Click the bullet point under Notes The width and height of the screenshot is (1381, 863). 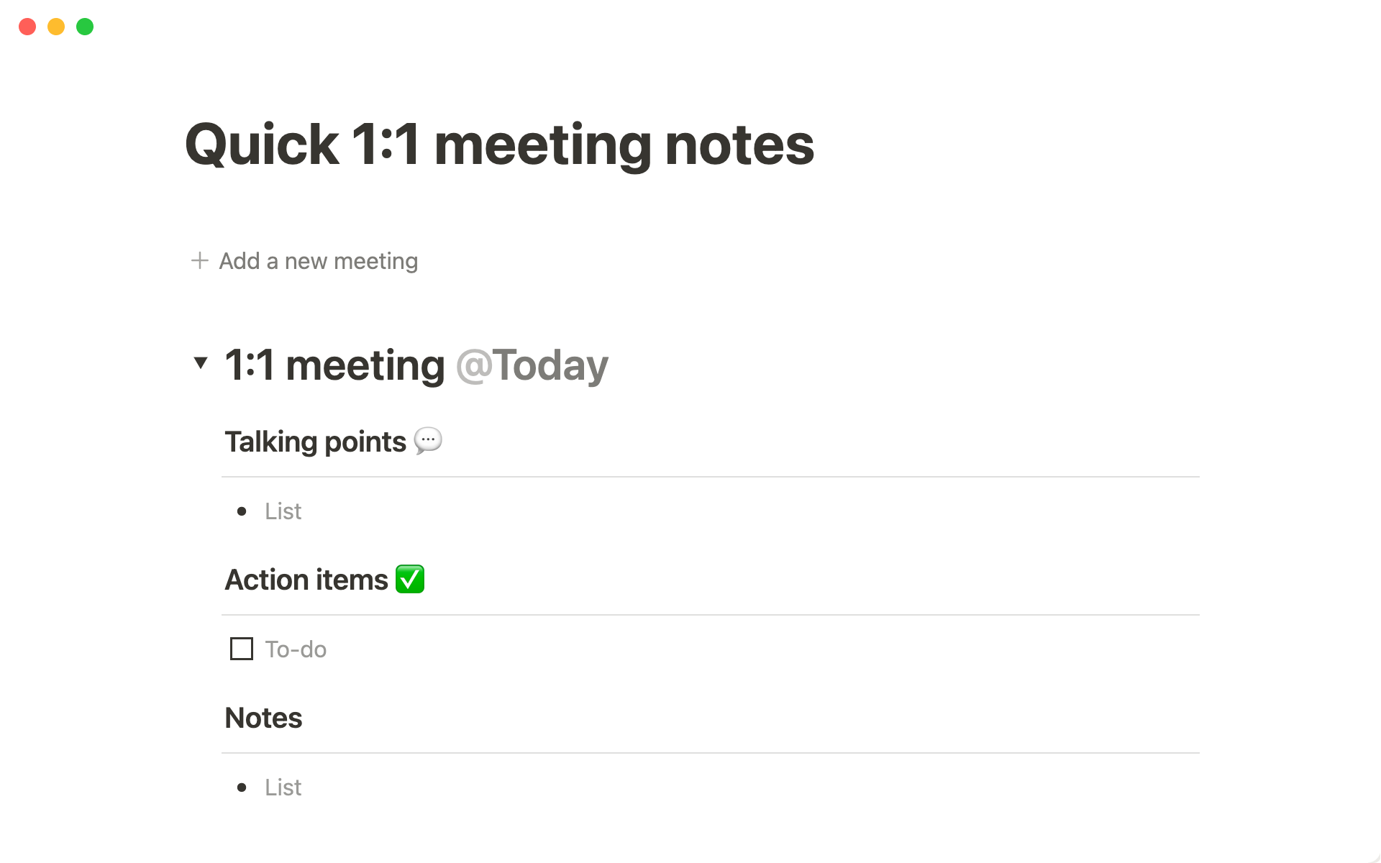pyautogui.click(x=242, y=787)
